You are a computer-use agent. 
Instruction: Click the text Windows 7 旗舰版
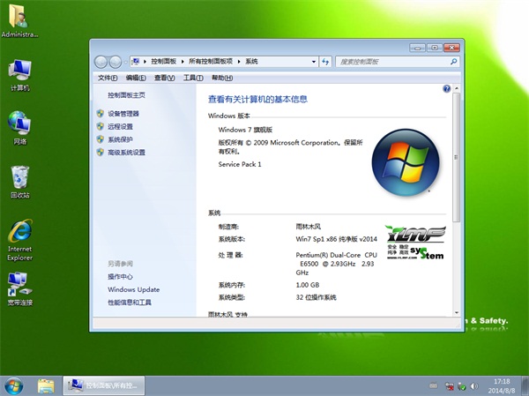tap(245, 130)
